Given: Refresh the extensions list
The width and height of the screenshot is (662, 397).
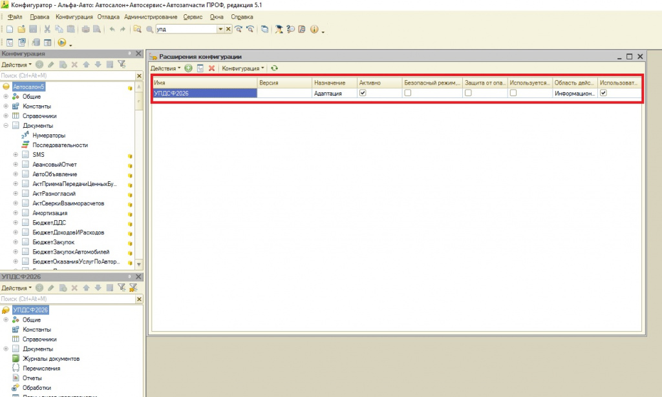Looking at the screenshot, I should click(274, 68).
